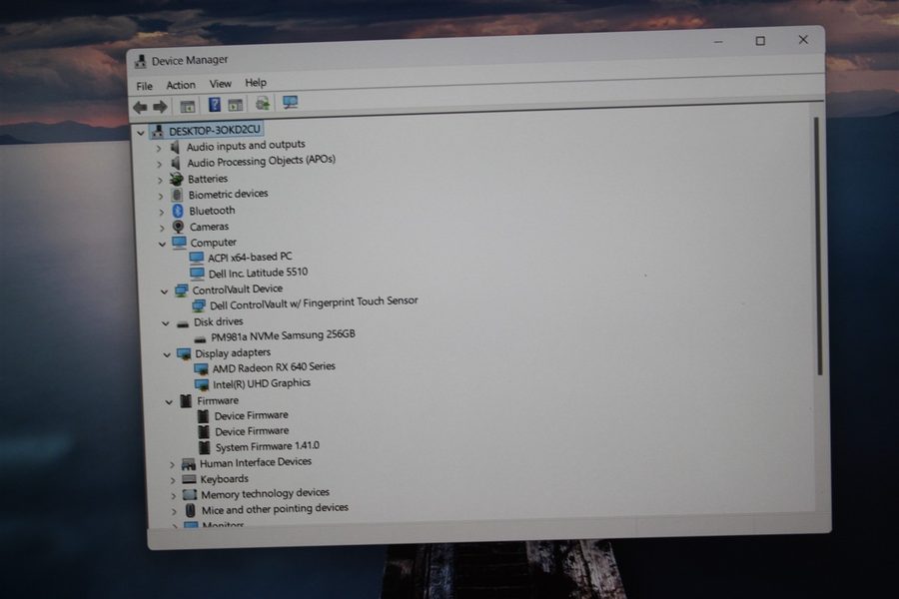Select Intel(R) UHD Graphics adapter
The image size is (899, 599).
pyautogui.click(x=262, y=383)
